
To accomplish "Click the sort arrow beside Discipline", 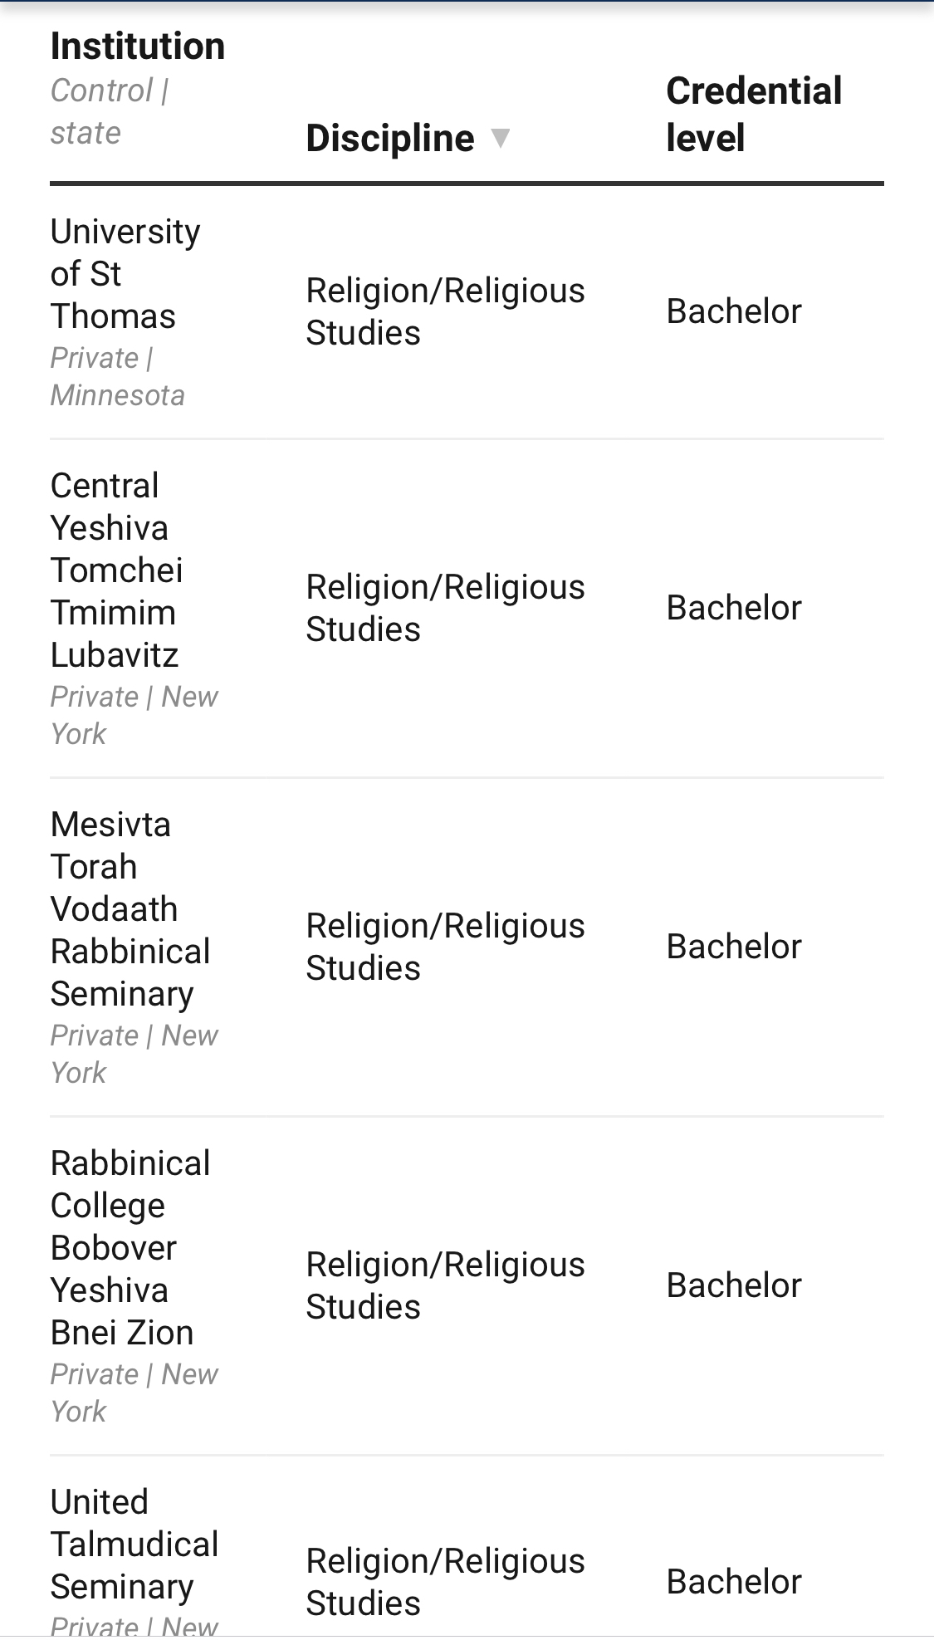I will 500,137.
